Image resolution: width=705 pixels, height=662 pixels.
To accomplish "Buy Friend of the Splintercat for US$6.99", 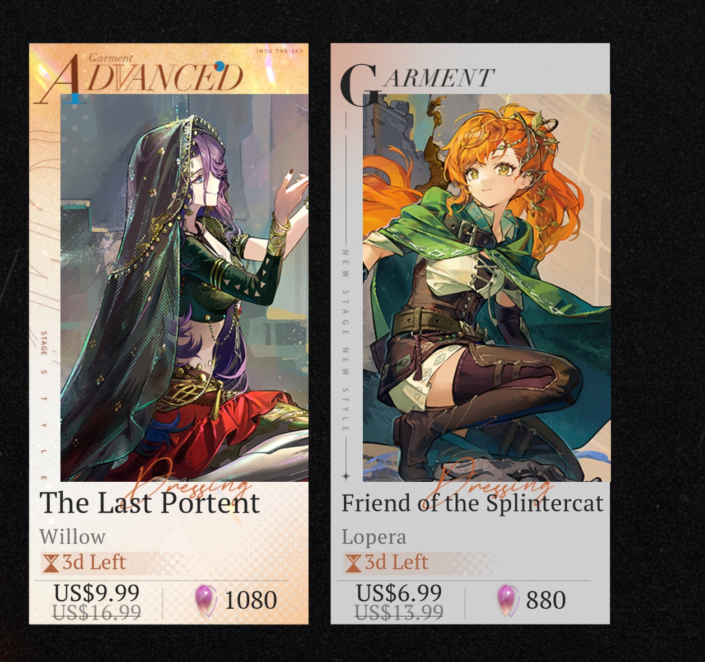I will point(399,593).
